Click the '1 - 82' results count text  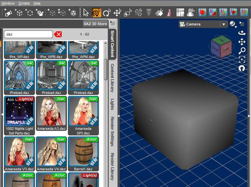pos(85,34)
